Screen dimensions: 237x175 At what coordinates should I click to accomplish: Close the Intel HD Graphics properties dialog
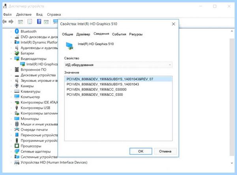coord(173,24)
